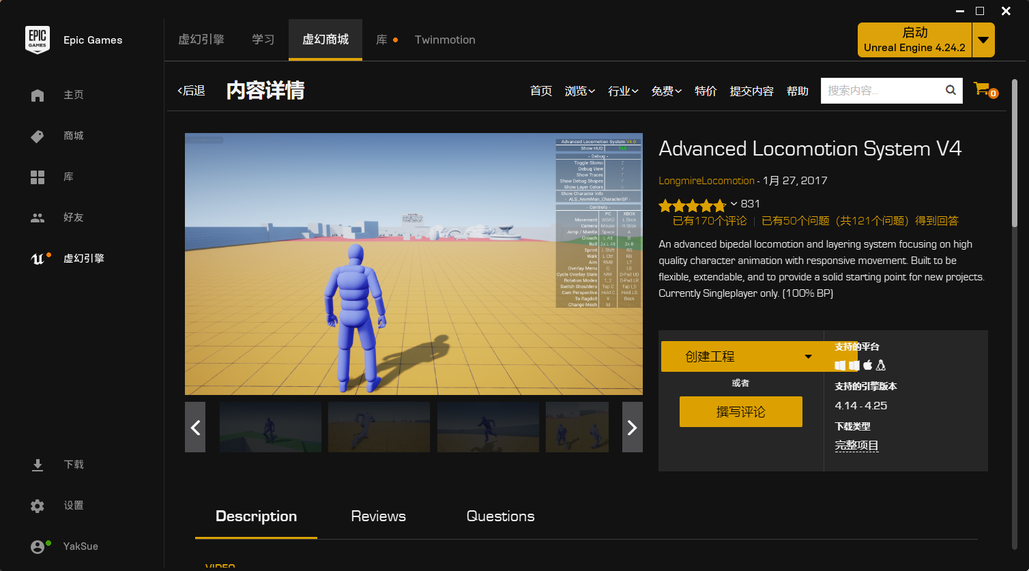Open the Epic Games home icon
Image resolution: width=1029 pixels, height=571 pixels.
click(38, 95)
